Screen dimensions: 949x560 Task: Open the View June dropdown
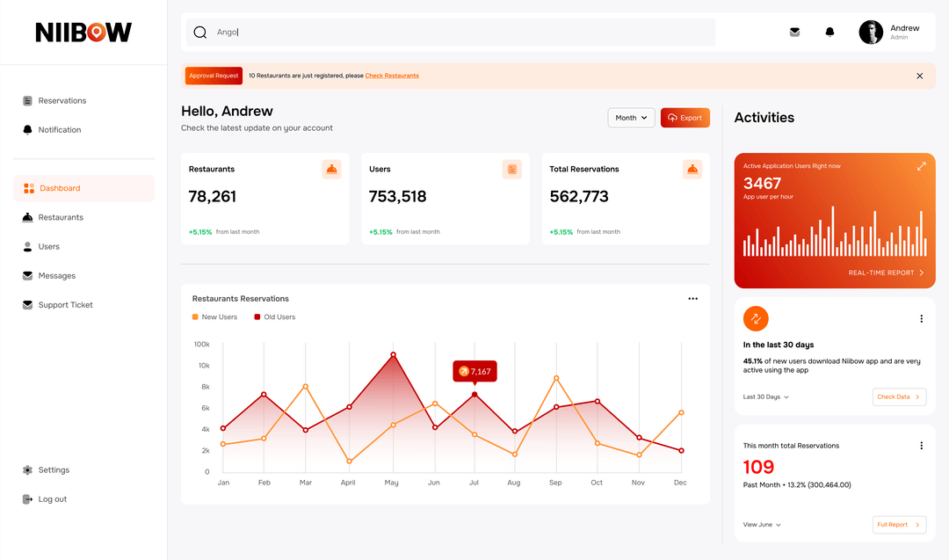point(761,524)
